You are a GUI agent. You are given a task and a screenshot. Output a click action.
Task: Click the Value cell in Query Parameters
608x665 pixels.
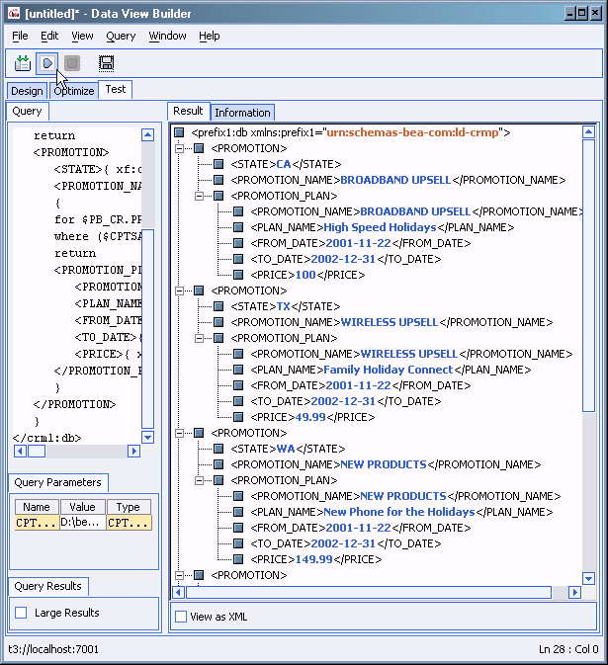(80, 523)
